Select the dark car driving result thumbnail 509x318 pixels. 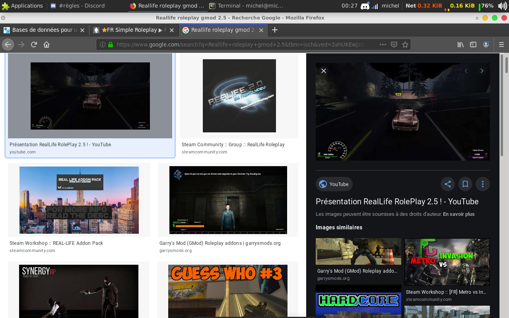[x=90, y=96]
